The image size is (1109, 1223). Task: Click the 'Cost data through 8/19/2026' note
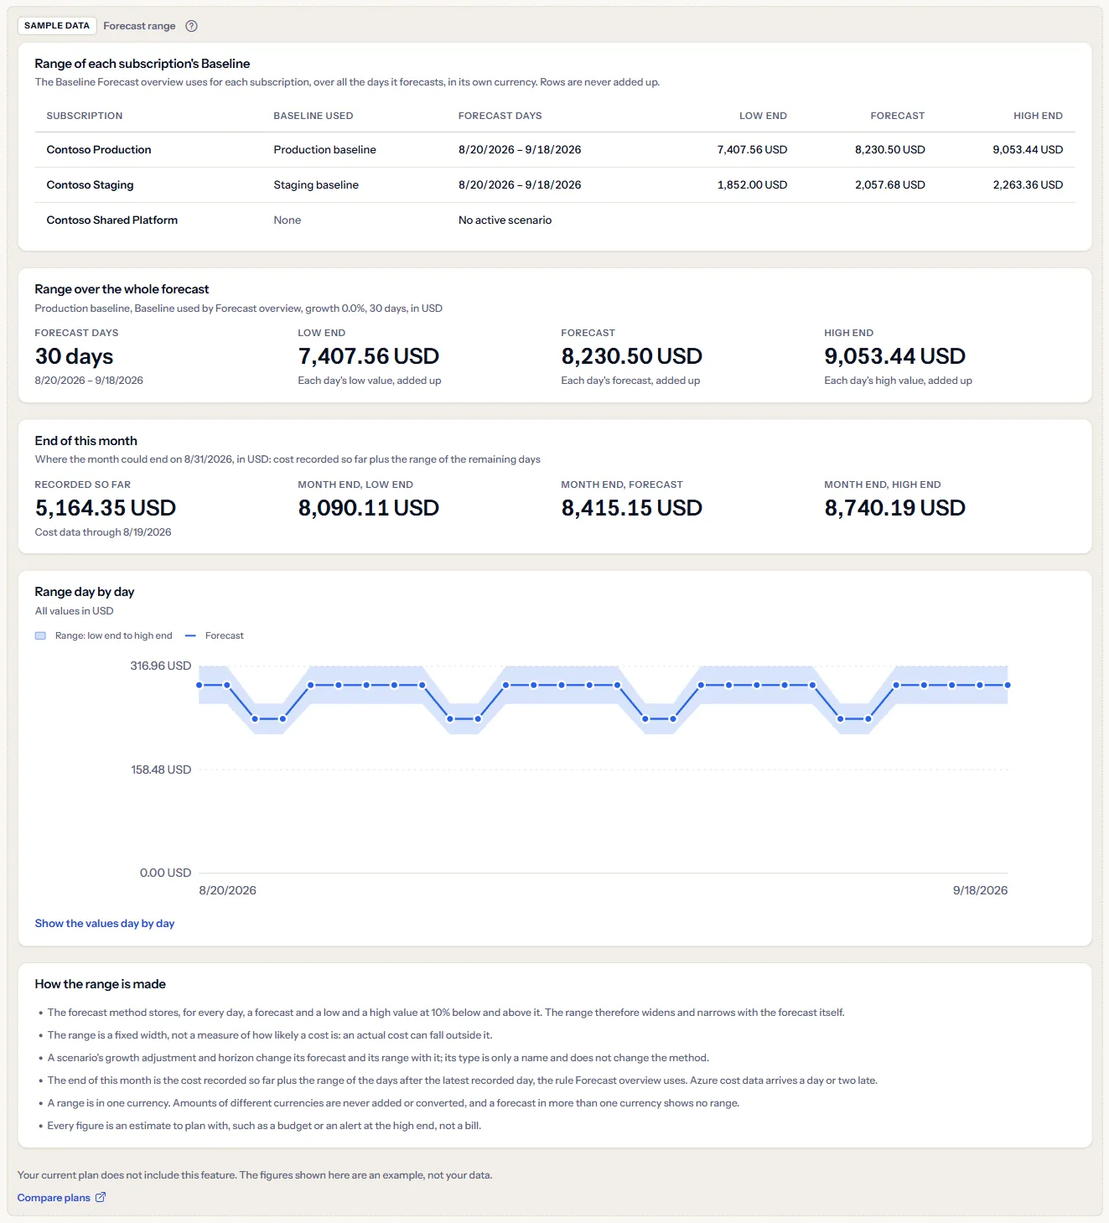pos(103,532)
